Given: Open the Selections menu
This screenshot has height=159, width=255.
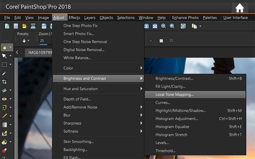Looking at the screenshot, I should pyautogui.click(x=126, y=18).
